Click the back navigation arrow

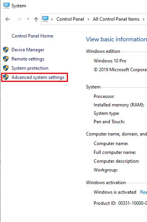click(x=8, y=19)
